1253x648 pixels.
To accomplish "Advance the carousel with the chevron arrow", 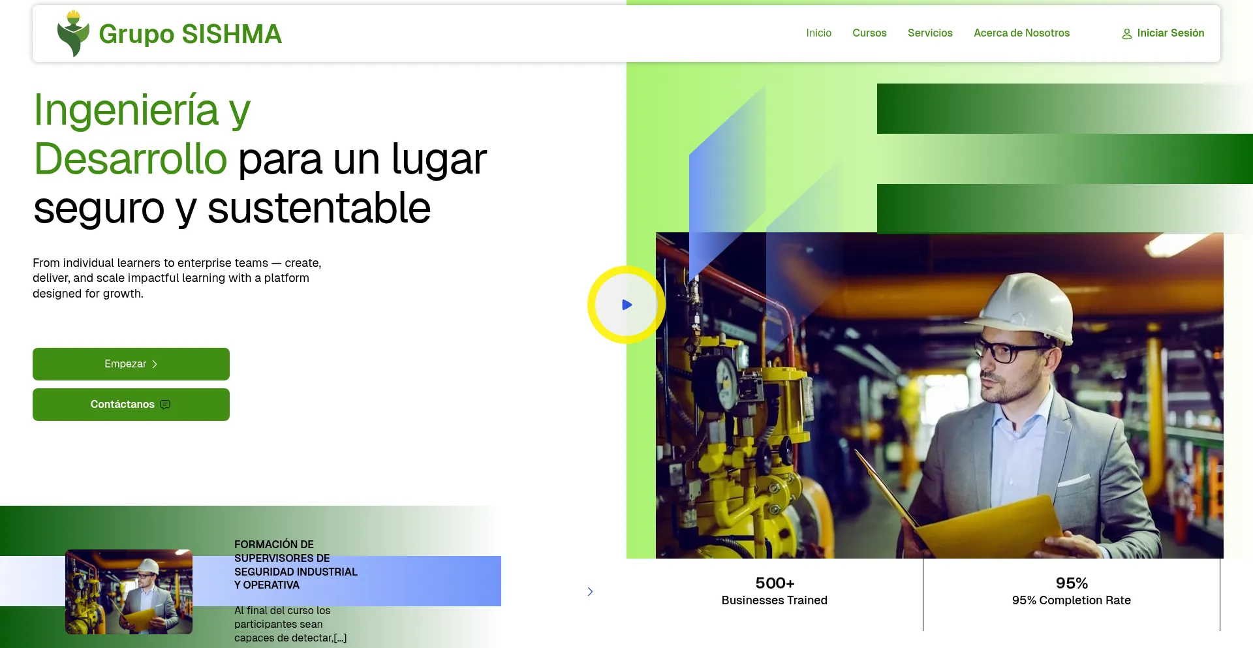I will pyautogui.click(x=590, y=591).
